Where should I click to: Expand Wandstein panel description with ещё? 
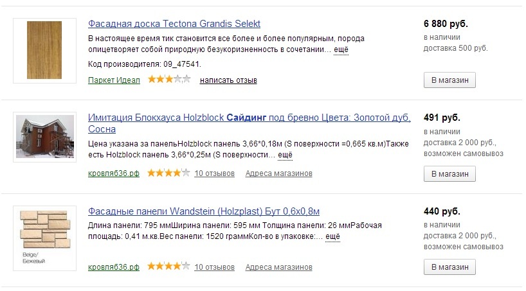(x=332, y=236)
